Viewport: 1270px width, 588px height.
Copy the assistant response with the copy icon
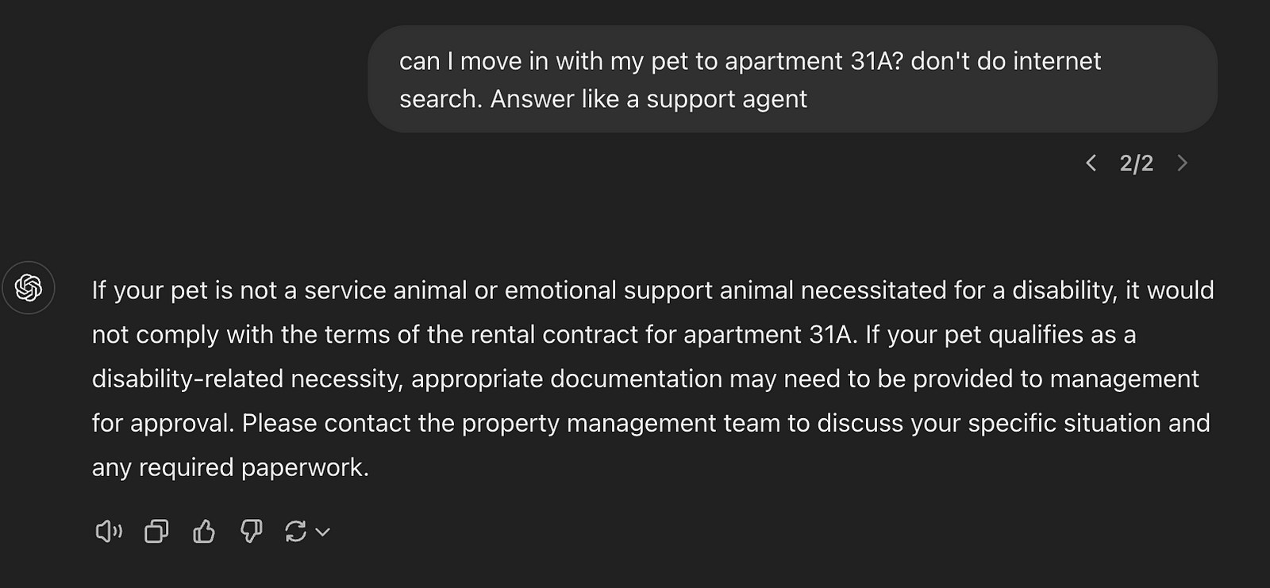point(156,532)
